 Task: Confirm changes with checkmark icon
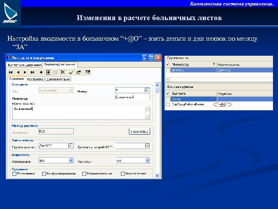point(71,72)
